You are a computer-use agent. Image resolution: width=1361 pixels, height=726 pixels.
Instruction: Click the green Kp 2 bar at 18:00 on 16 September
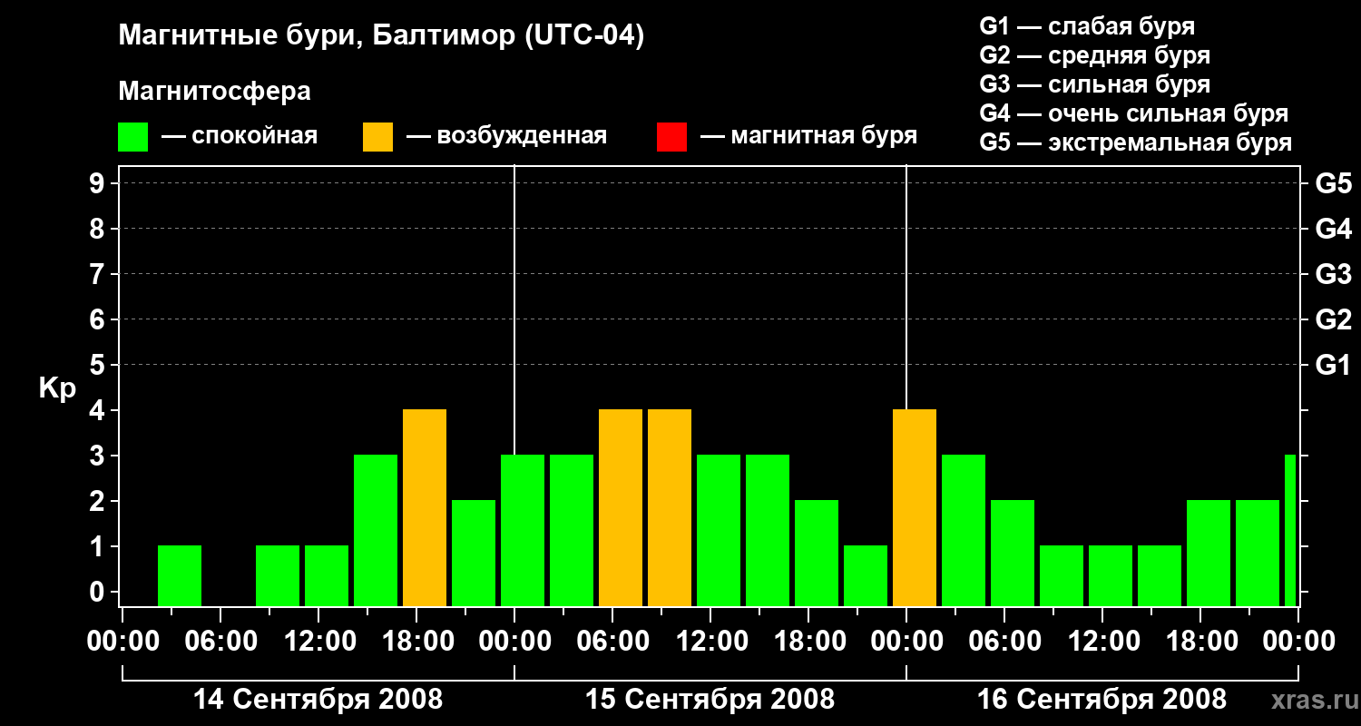pyautogui.click(x=1209, y=553)
